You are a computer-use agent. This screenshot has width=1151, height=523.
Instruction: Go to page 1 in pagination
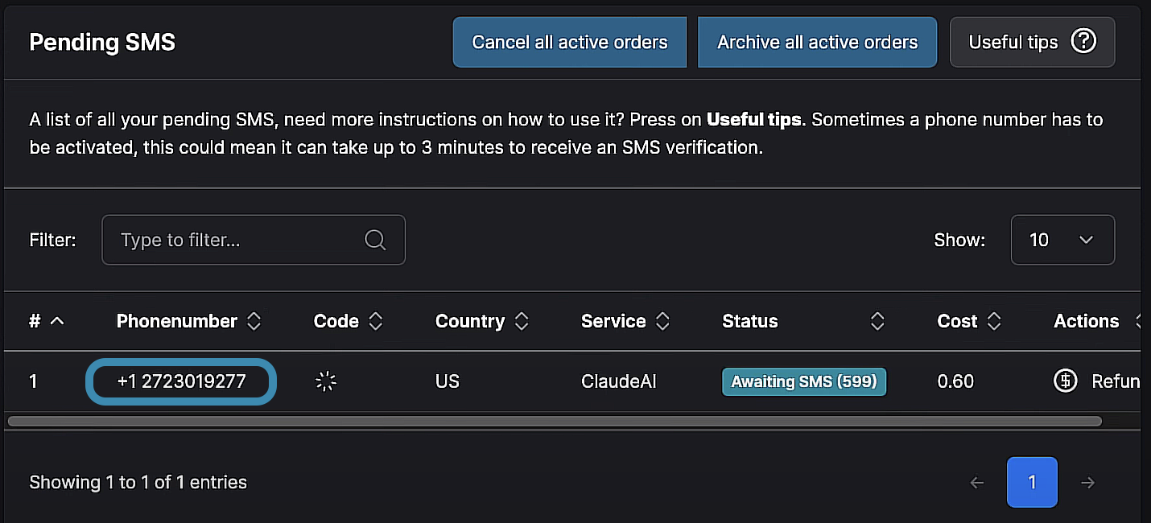1032,483
